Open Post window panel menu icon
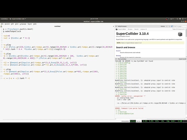187x140 pixels. click(x=116, y=59)
